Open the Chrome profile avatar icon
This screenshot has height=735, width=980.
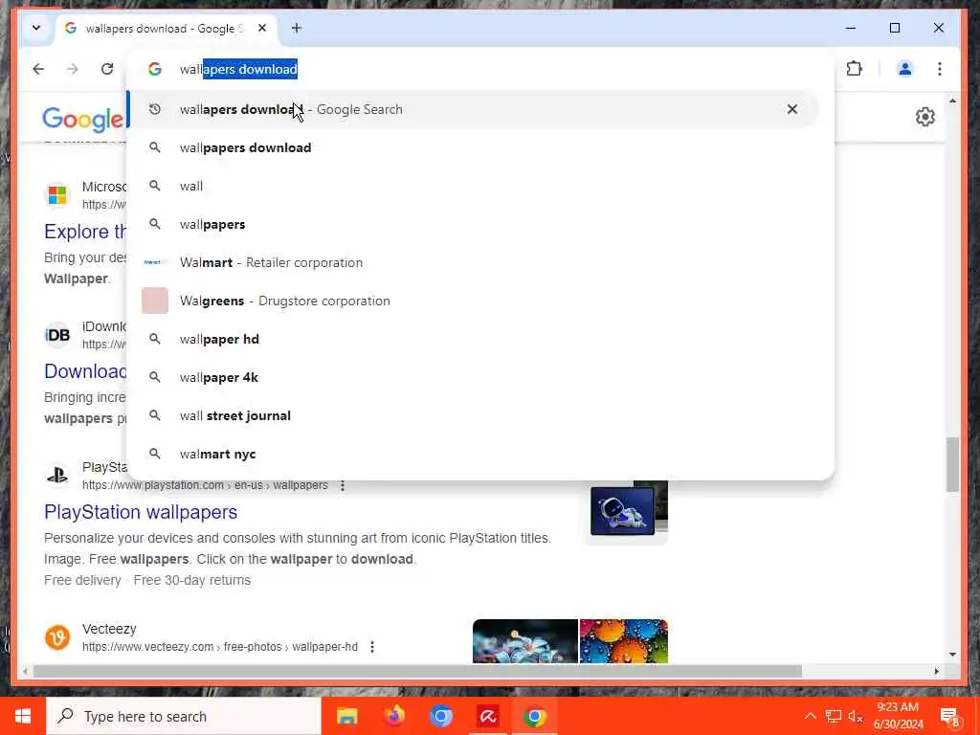tap(904, 69)
